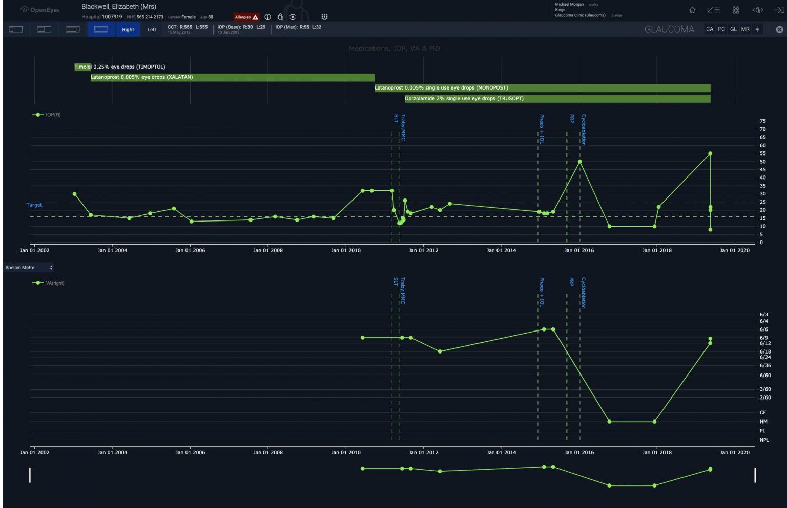Go to the Home page icon
Viewport: 787px width, 508px height.
pos(692,10)
